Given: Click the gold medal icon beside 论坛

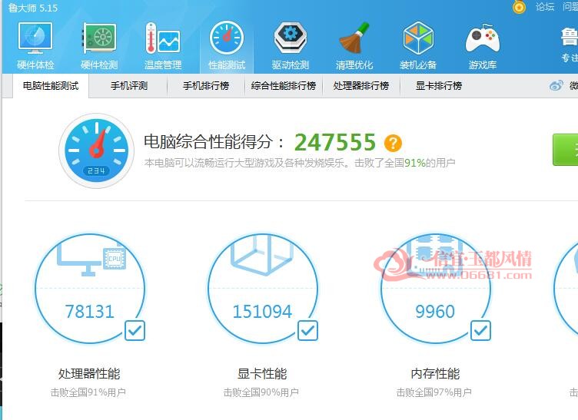Looking at the screenshot, I should coord(519,7).
